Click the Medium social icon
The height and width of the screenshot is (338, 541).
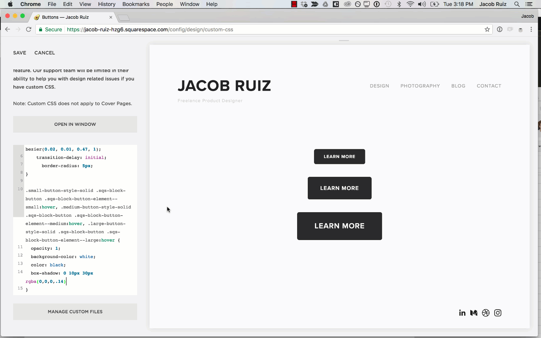pos(474,313)
